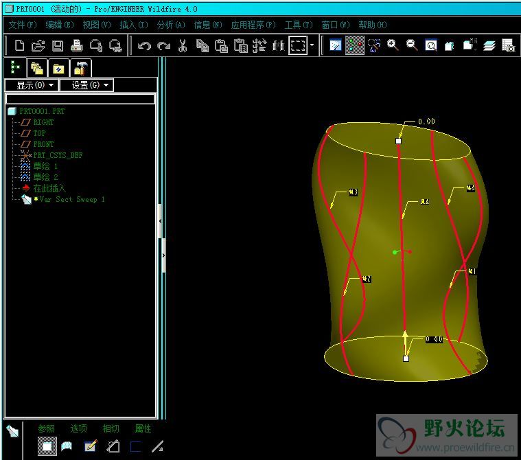Open the View Manager icon

coord(508,45)
